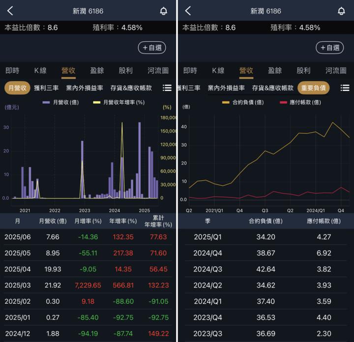
Task: Add stock to watchlist with left 自選 button
Action: tap(152, 48)
